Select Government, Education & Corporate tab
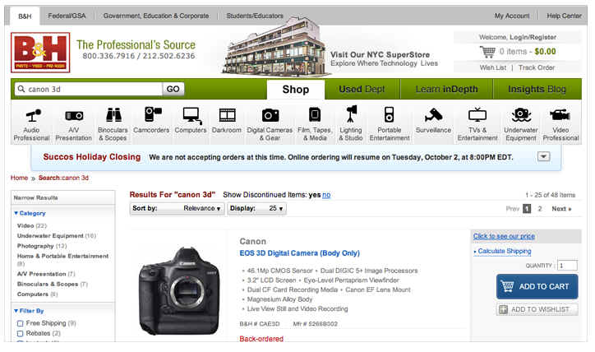Image resolution: width=595 pixels, height=352 pixels. pyautogui.click(x=156, y=16)
